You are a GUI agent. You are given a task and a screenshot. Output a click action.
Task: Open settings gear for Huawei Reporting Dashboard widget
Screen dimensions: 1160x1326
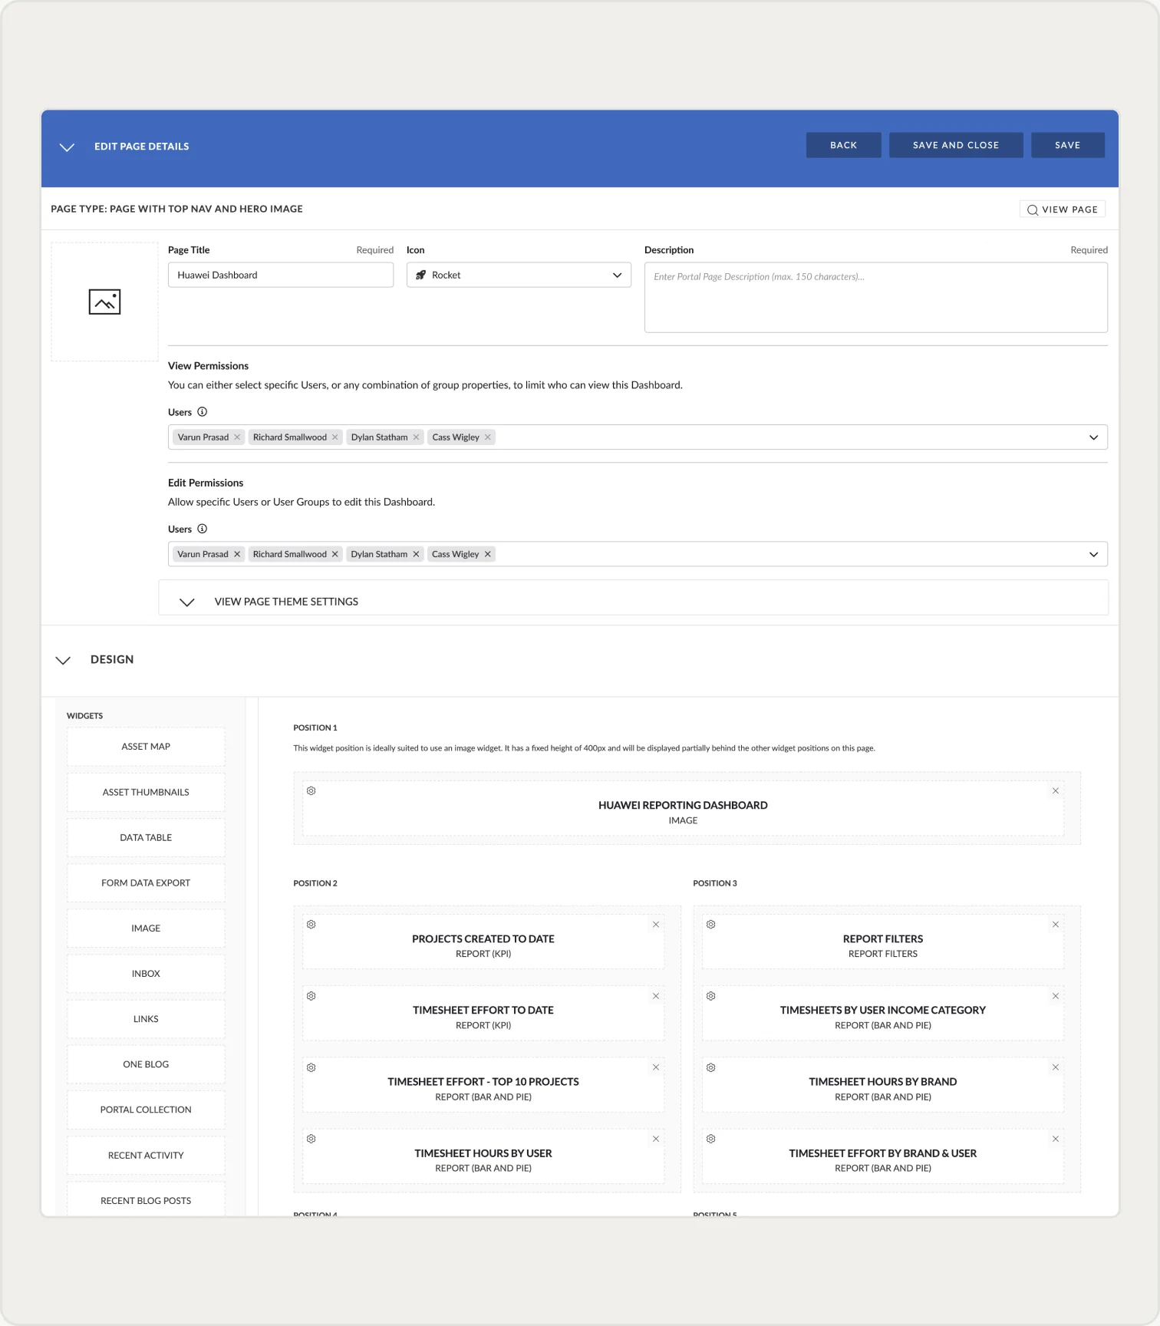(311, 791)
